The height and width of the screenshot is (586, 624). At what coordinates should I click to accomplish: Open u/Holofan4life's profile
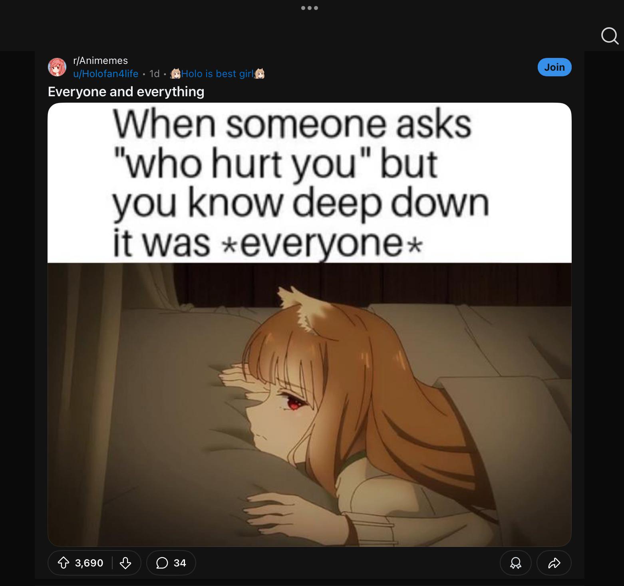point(106,73)
